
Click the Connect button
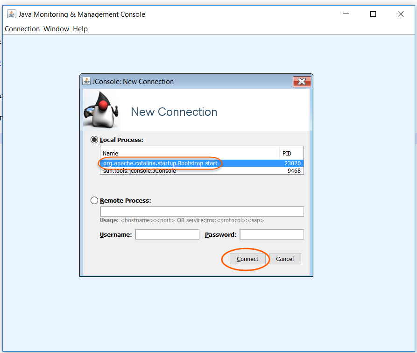pos(247,259)
